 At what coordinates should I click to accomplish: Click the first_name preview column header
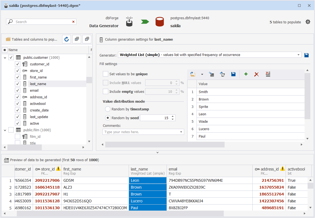(95, 171)
